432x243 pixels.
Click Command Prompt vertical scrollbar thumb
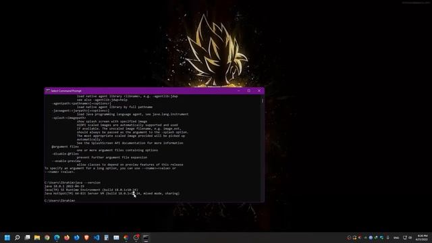coord(263,101)
